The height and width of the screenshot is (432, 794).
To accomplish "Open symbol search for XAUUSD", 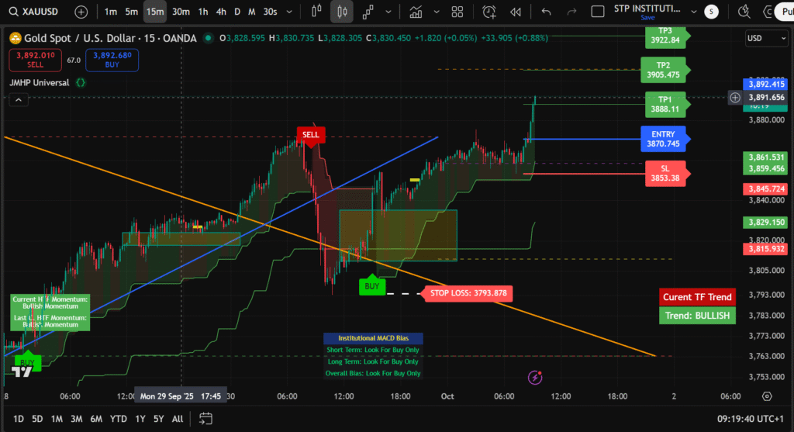I will point(36,12).
